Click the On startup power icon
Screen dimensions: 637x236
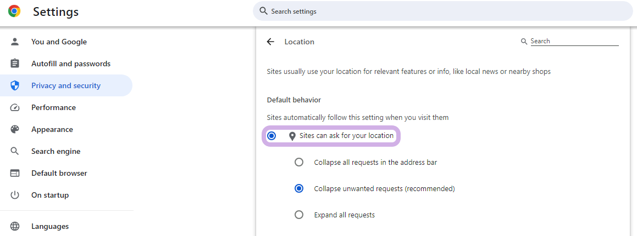click(x=15, y=195)
